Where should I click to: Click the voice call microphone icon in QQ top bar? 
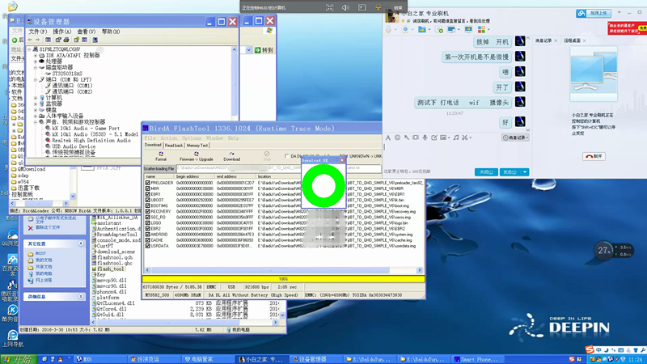[388, 29]
